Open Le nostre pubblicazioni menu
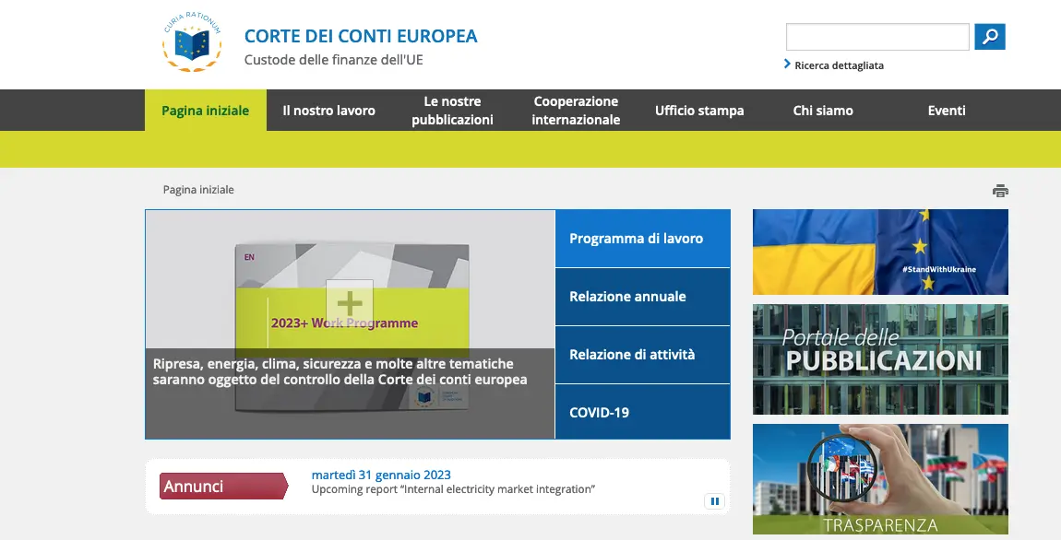The width and height of the screenshot is (1061, 540). pyautogui.click(x=452, y=111)
